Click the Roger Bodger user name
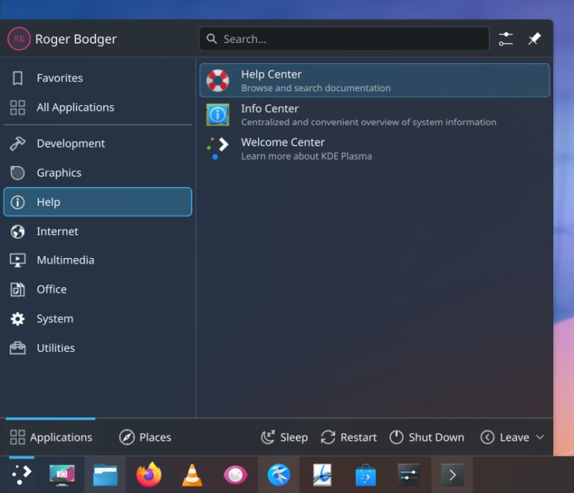This screenshot has width=574, height=493. point(76,39)
